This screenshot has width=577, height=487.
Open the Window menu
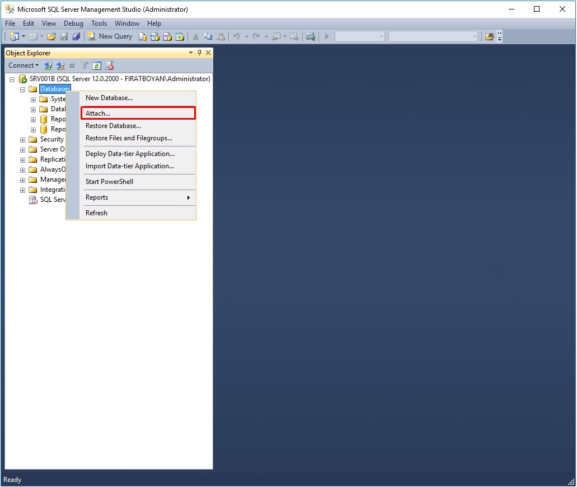click(127, 23)
